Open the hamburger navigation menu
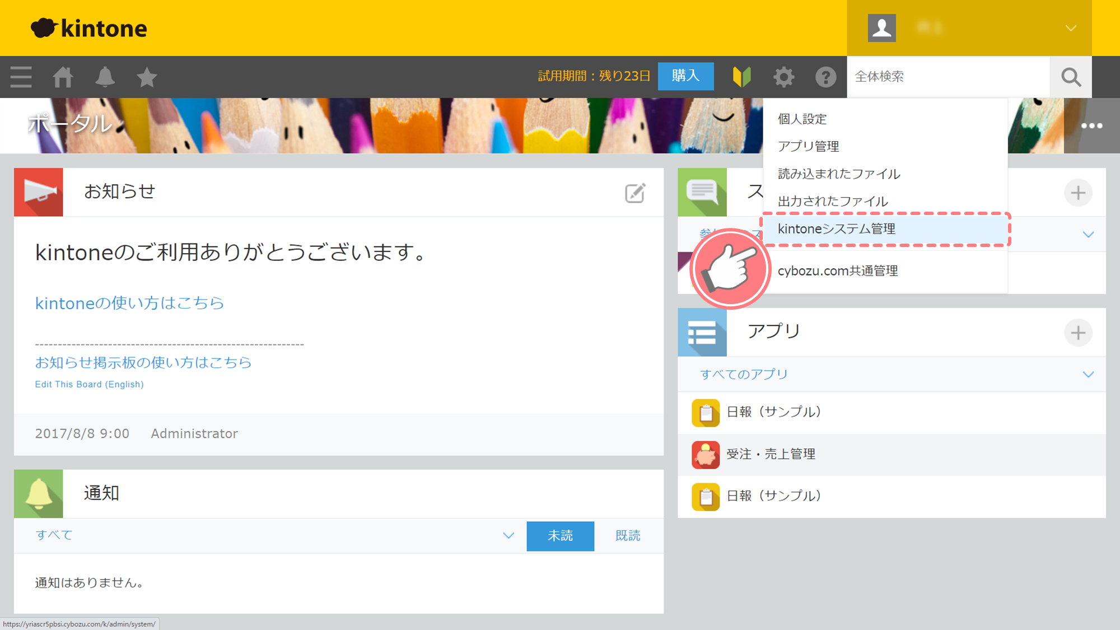This screenshot has height=630, width=1120. tap(21, 77)
